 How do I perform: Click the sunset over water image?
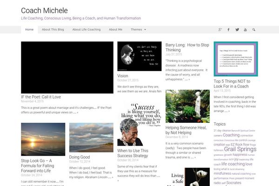[43, 139]
